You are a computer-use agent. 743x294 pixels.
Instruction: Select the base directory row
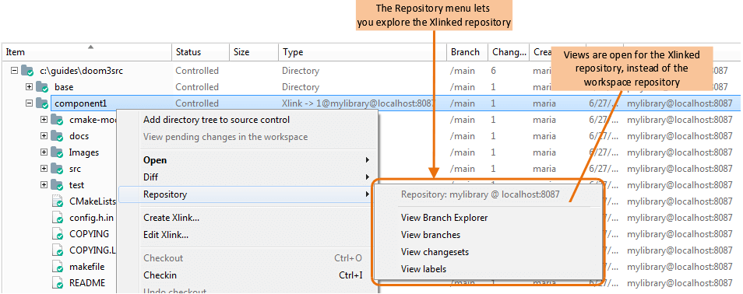tap(371, 87)
